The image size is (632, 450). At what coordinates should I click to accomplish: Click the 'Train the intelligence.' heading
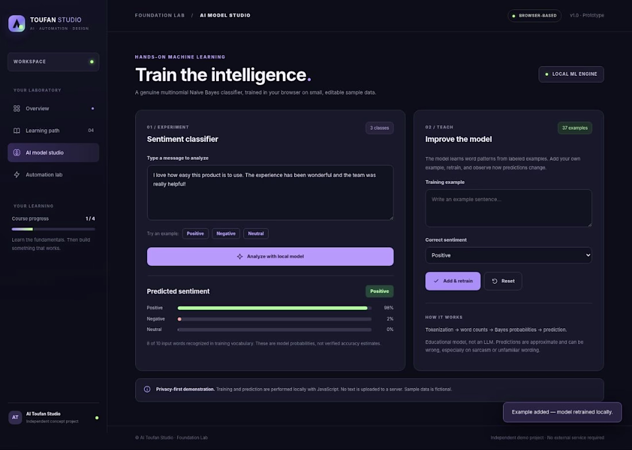pos(223,75)
